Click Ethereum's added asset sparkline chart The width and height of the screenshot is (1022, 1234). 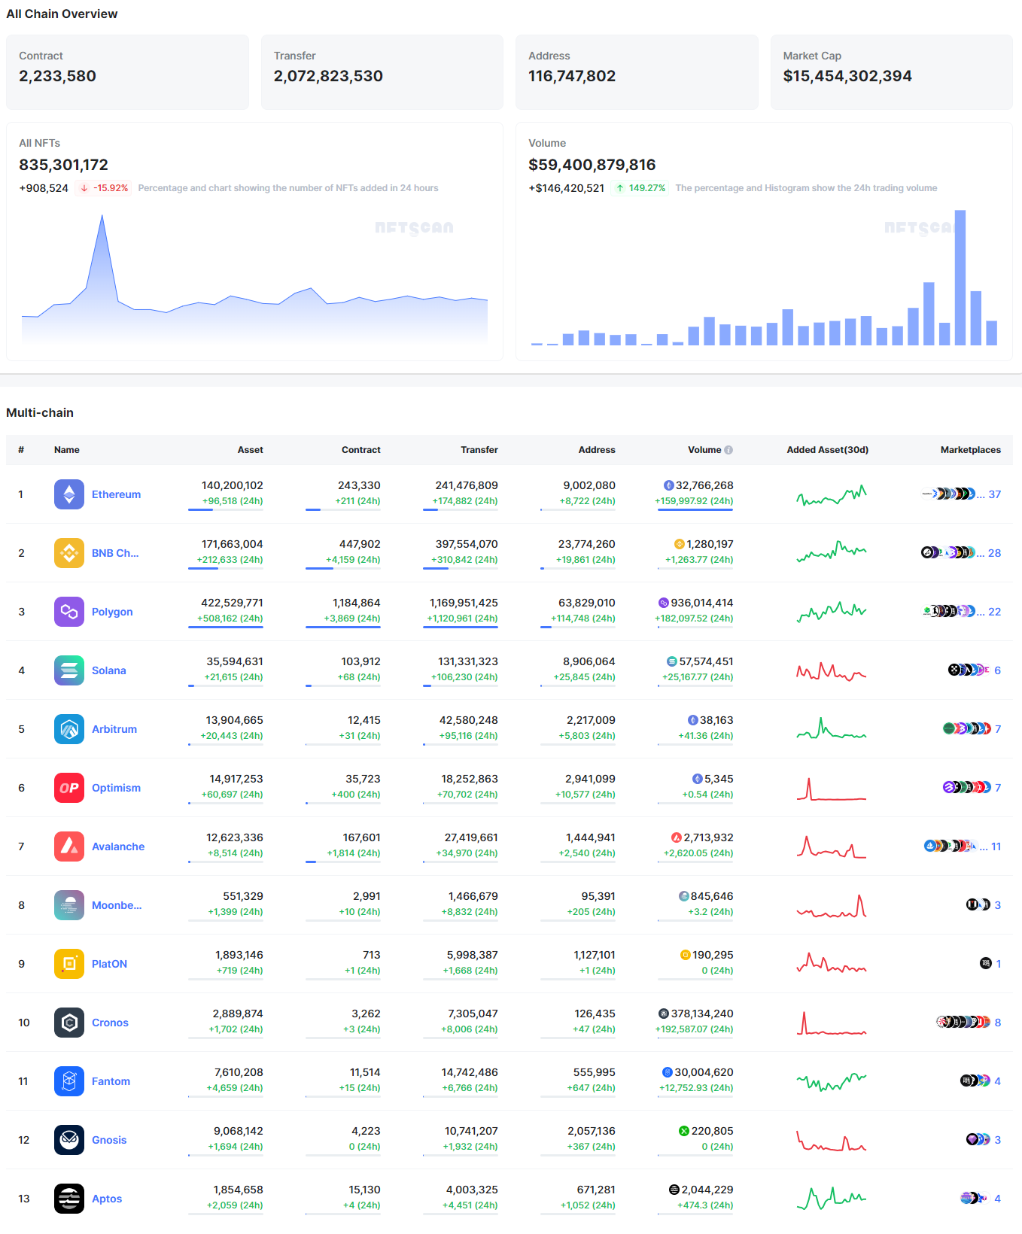tap(832, 495)
